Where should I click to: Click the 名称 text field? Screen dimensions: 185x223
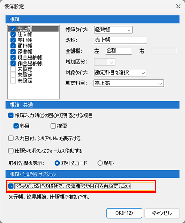[120, 40]
